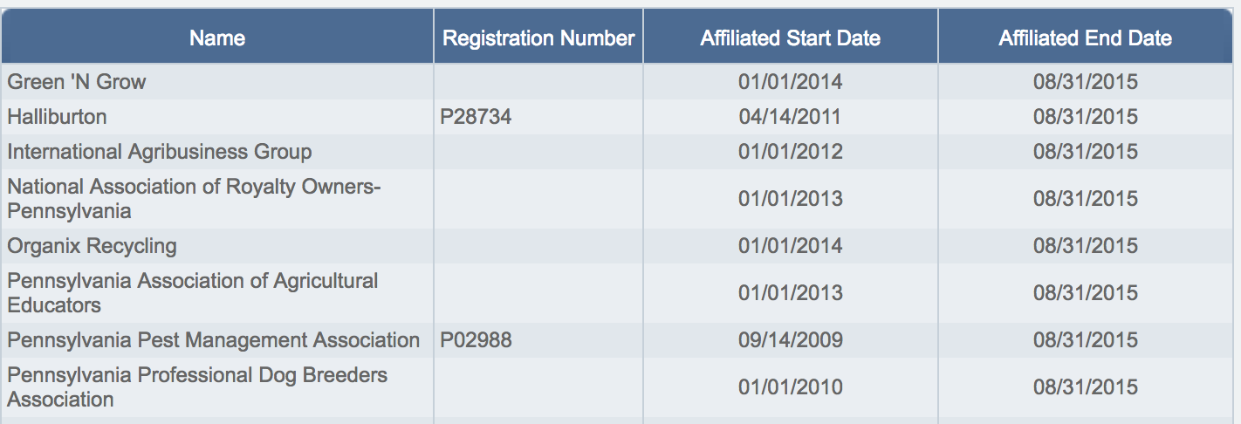The width and height of the screenshot is (1241, 424).
Task: Select International Agribusiness Group entry
Action: tap(160, 152)
